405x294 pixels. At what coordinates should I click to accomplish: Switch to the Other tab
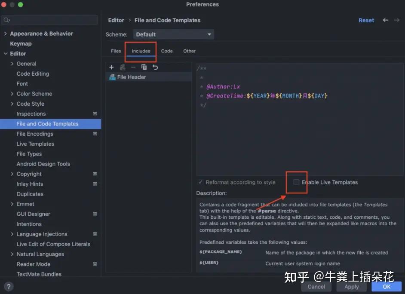(189, 51)
